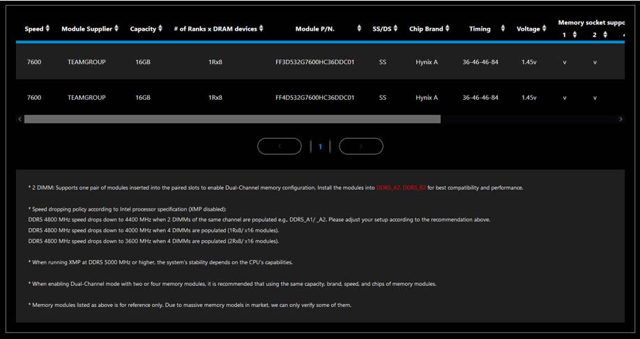Click the Module Supplier header
Viewport: 640px width, 339px height.
point(86,29)
